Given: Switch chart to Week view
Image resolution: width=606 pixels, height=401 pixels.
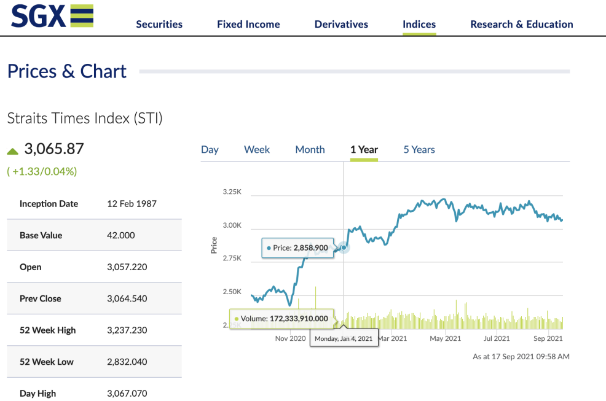Looking at the screenshot, I should (x=257, y=150).
